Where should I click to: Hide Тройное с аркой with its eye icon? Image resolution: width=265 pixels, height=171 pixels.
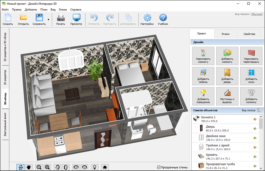click(x=255, y=147)
